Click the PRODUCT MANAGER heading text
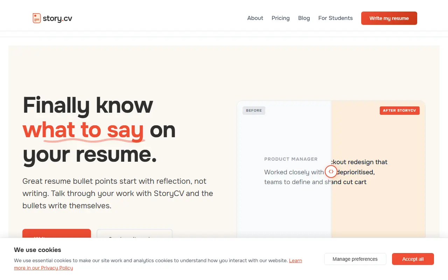The height and width of the screenshot is (280, 448). coord(291,159)
